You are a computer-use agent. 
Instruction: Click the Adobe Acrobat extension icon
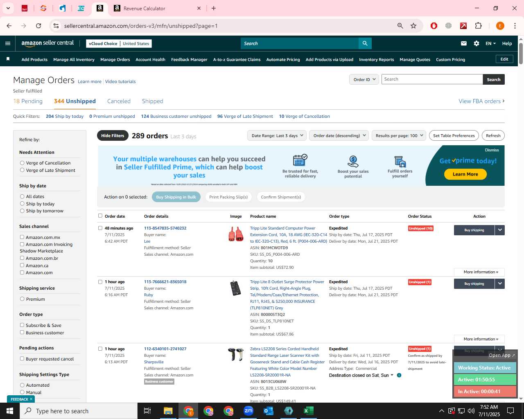pyautogui.click(x=463, y=26)
